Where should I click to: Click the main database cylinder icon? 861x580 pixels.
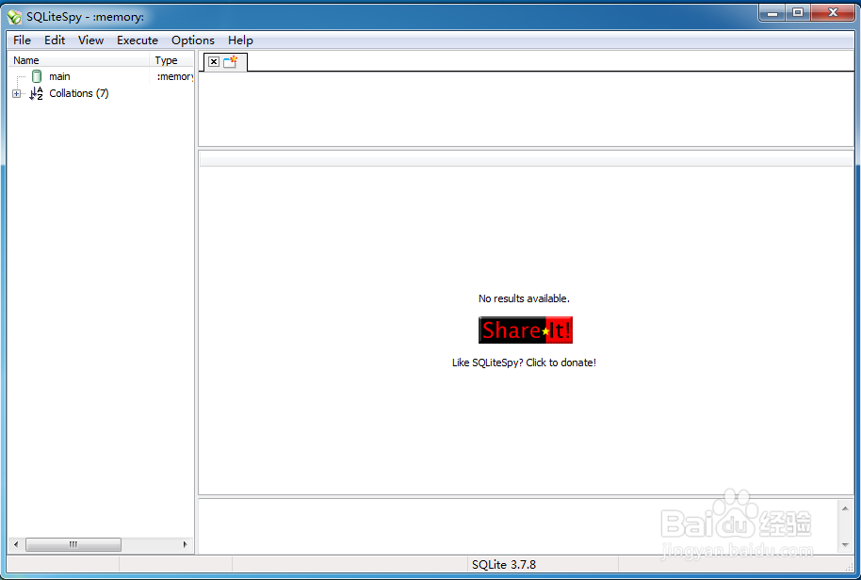37,76
